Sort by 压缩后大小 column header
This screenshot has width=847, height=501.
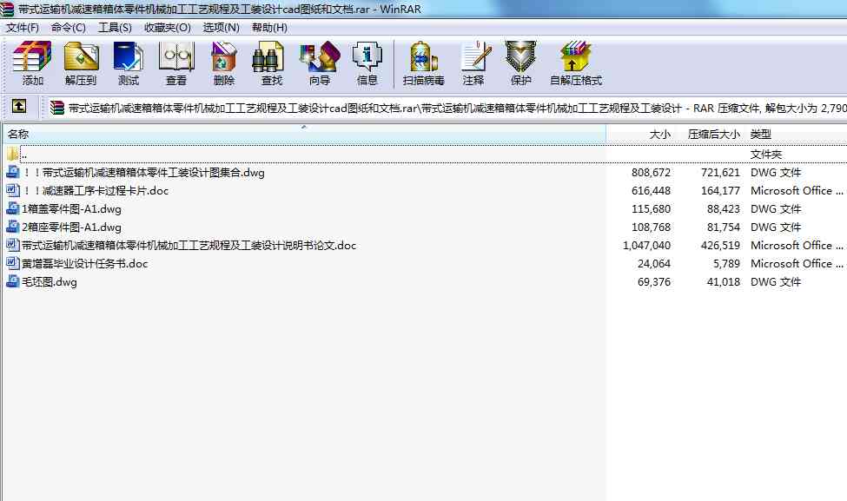point(713,135)
